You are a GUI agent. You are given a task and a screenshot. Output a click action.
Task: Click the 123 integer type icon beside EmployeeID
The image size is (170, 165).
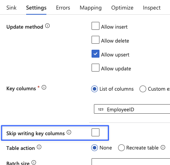click(101, 109)
